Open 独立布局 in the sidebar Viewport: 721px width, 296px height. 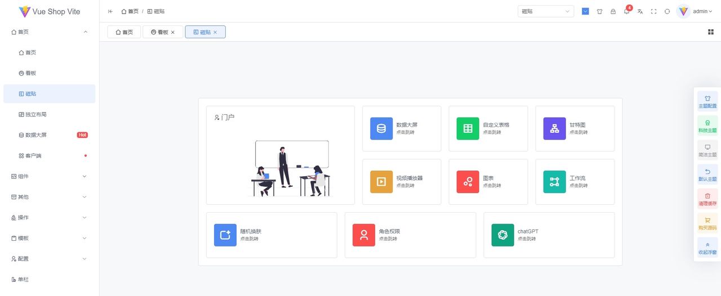click(x=50, y=114)
